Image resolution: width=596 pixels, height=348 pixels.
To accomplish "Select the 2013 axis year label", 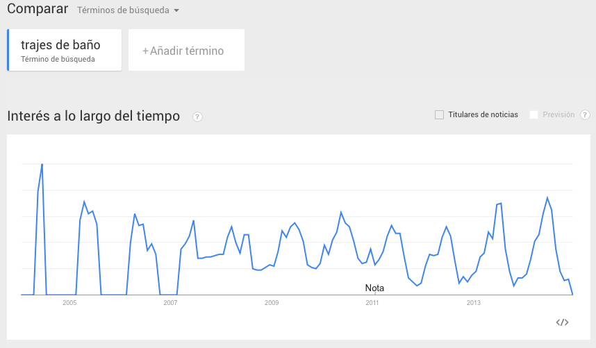I will click(x=474, y=303).
